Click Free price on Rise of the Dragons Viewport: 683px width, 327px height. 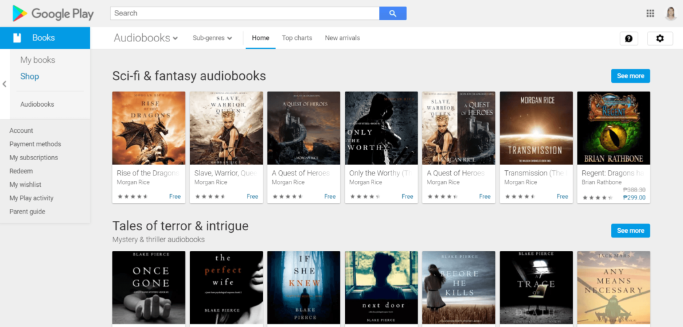[x=175, y=197]
